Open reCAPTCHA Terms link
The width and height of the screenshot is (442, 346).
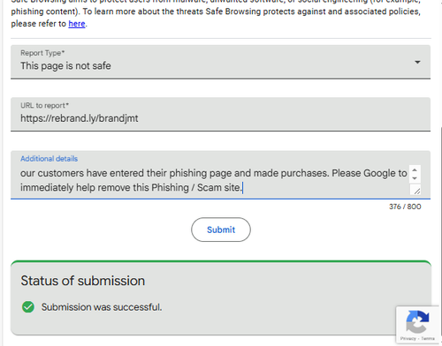tap(428, 338)
